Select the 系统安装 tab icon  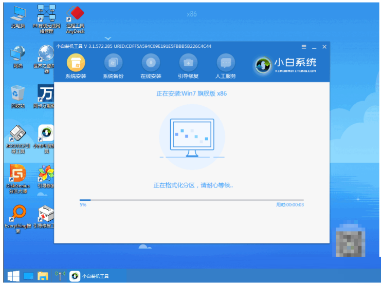point(76,63)
